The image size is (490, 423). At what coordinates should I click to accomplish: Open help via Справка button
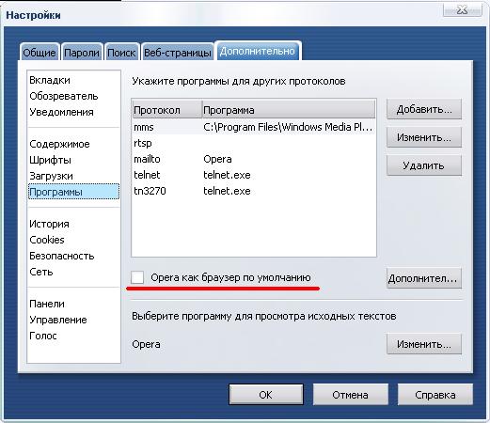point(435,395)
